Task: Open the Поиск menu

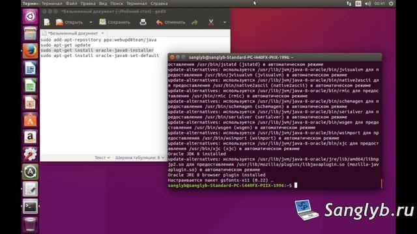Action: tap(117, 3)
